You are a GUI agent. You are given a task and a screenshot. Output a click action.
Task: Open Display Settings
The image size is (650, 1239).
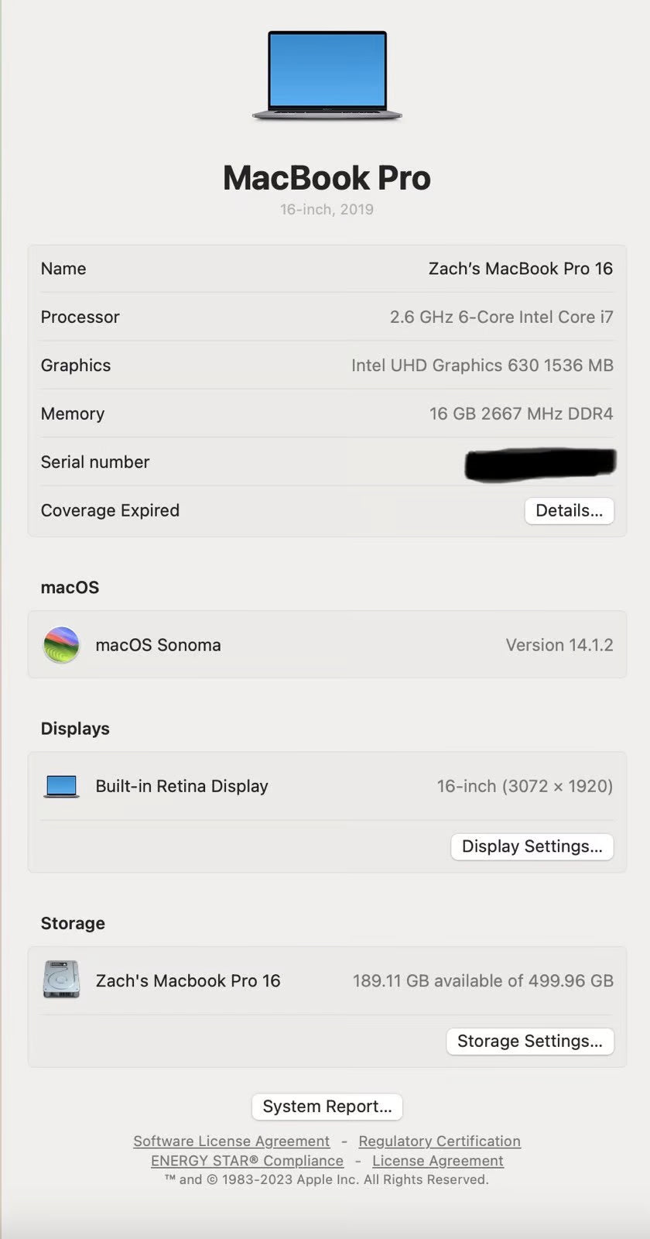pyautogui.click(x=532, y=846)
